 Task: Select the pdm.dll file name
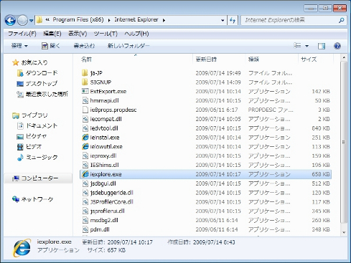(x=100, y=229)
